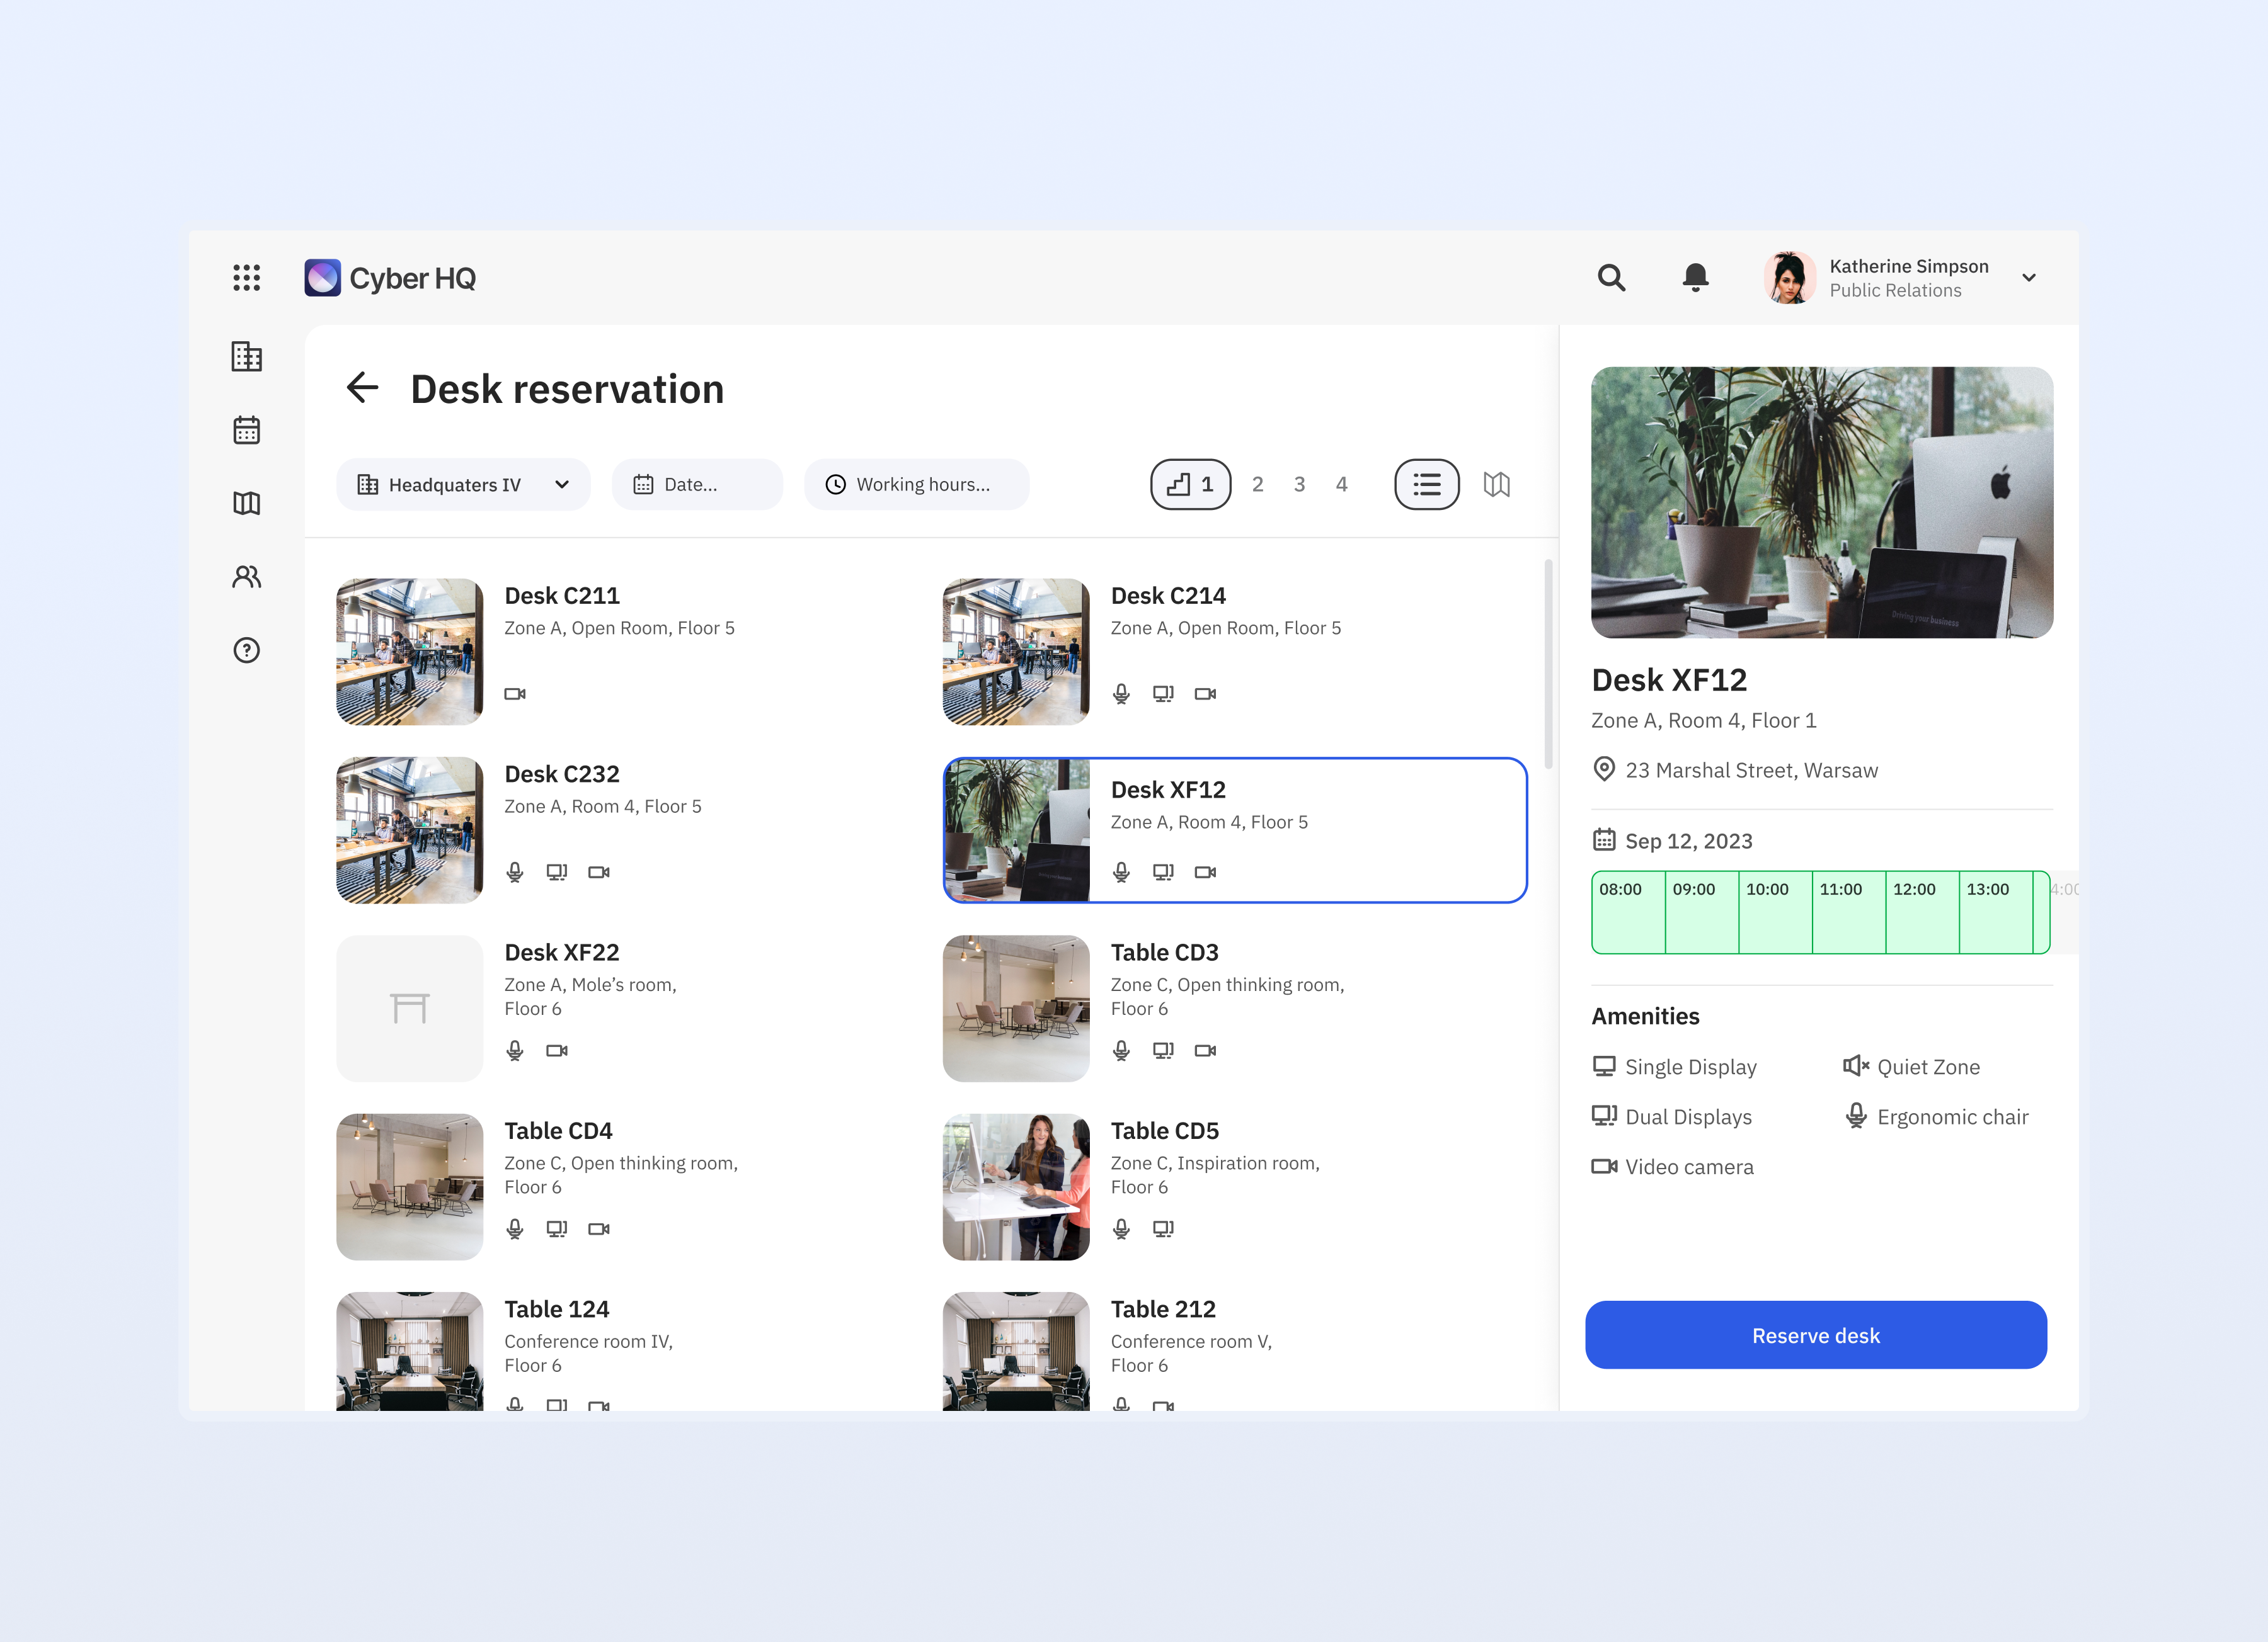This screenshot has width=2268, height=1642.
Task: Open the calendar sidebar icon
Action: (x=246, y=430)
